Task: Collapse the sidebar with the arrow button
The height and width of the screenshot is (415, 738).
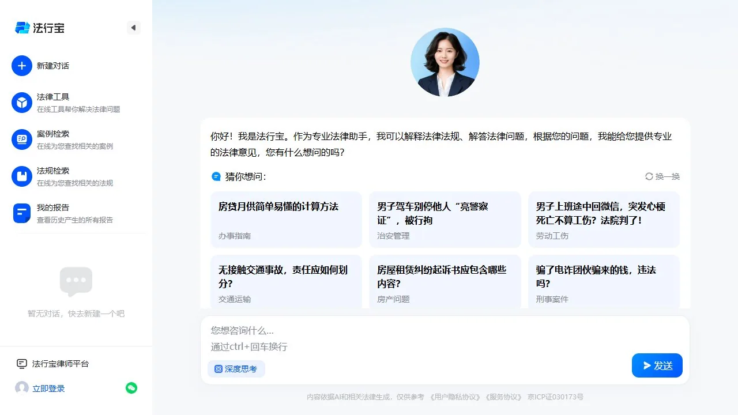Action: [x=134, y=28]
